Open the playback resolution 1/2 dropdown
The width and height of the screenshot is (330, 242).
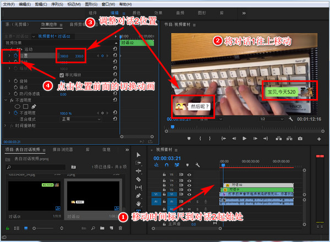coord(272,119)
